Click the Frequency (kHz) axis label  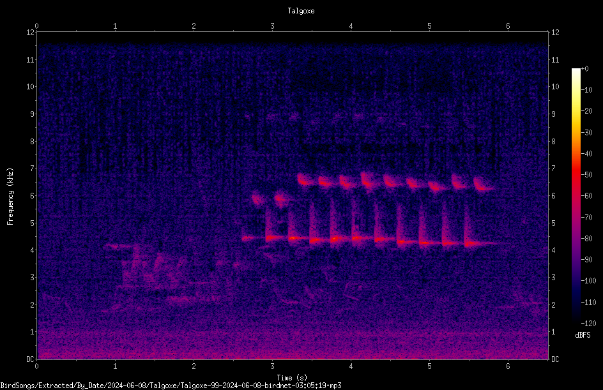tap(10, 197)
